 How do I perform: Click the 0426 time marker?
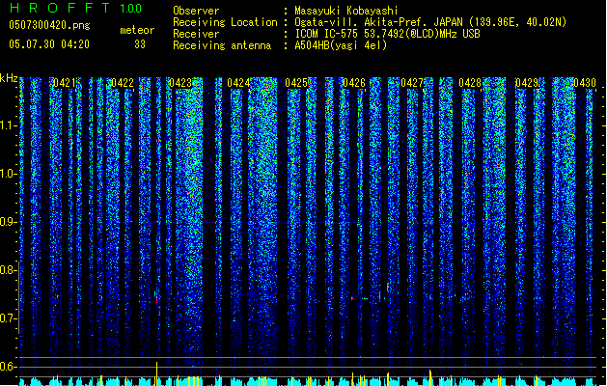[x=354, y=83]
